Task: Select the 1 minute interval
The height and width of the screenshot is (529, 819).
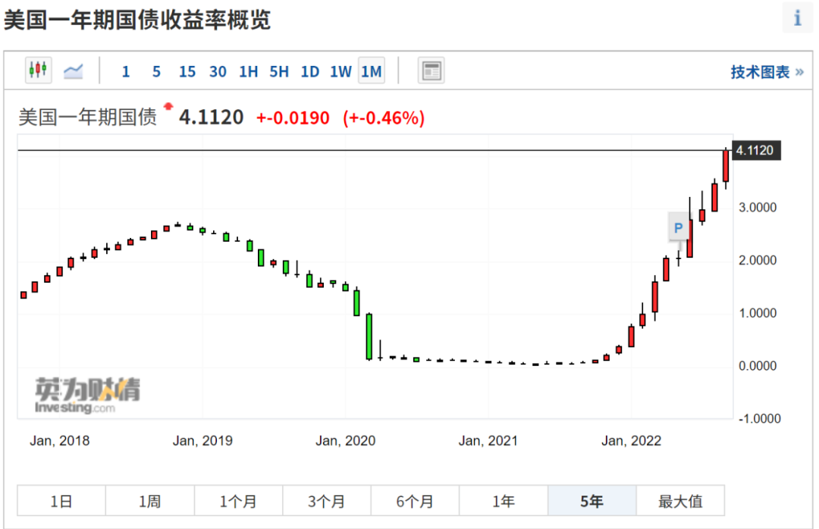Action: tap(125, 71)
